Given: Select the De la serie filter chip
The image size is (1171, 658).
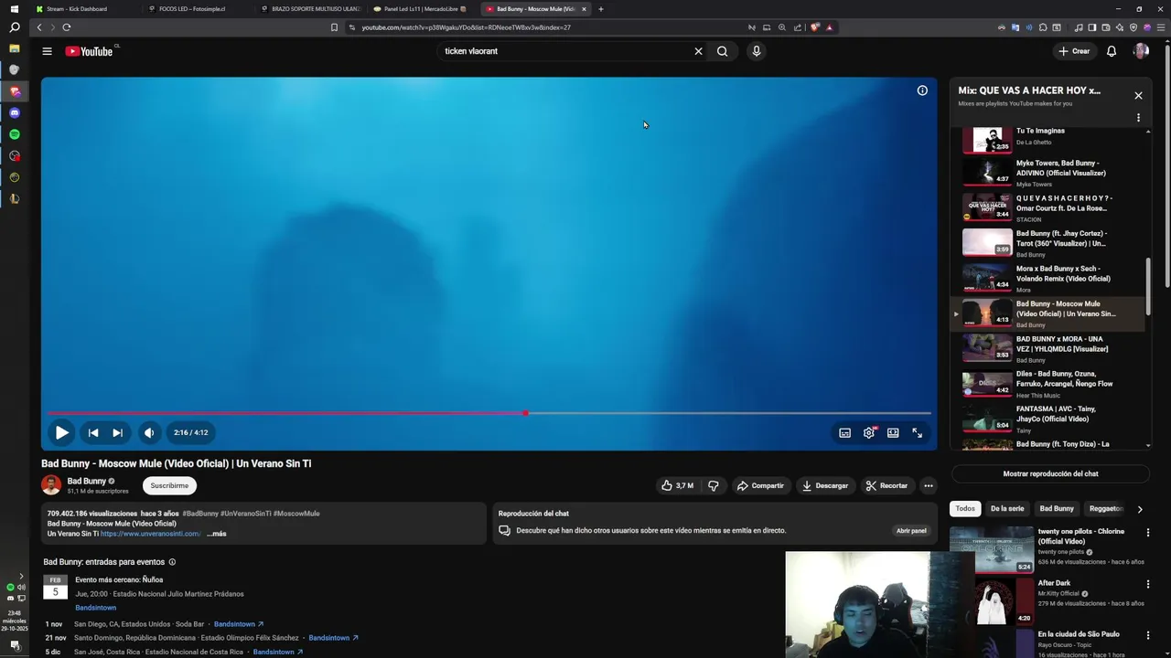Looking at the screenshot, I should coord(1006,508).
